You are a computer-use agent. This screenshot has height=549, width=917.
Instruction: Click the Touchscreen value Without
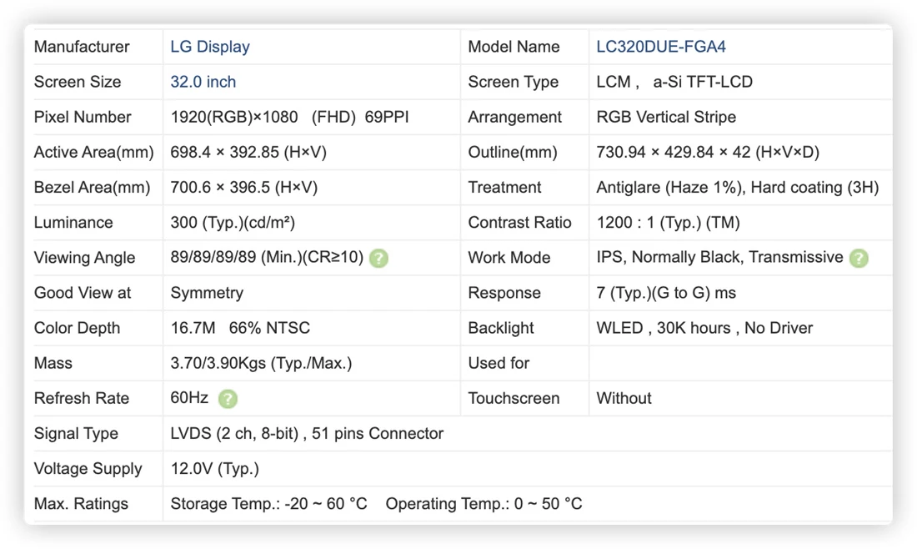(624, 398)
